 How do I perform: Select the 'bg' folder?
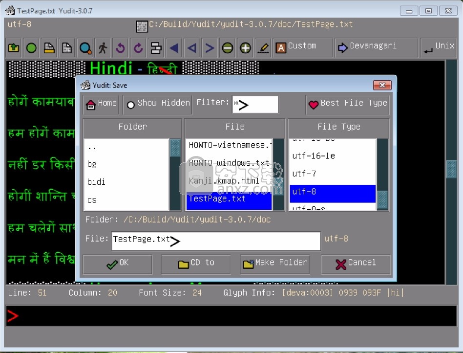coord(126,164)
